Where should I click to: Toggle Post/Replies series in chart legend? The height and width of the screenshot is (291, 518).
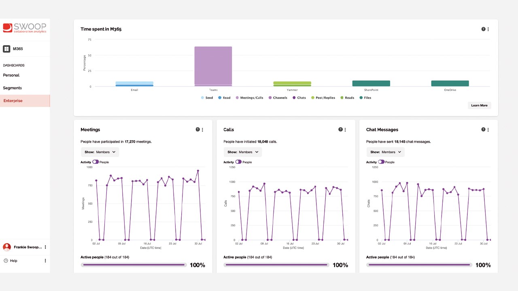[x=323, y=98]
